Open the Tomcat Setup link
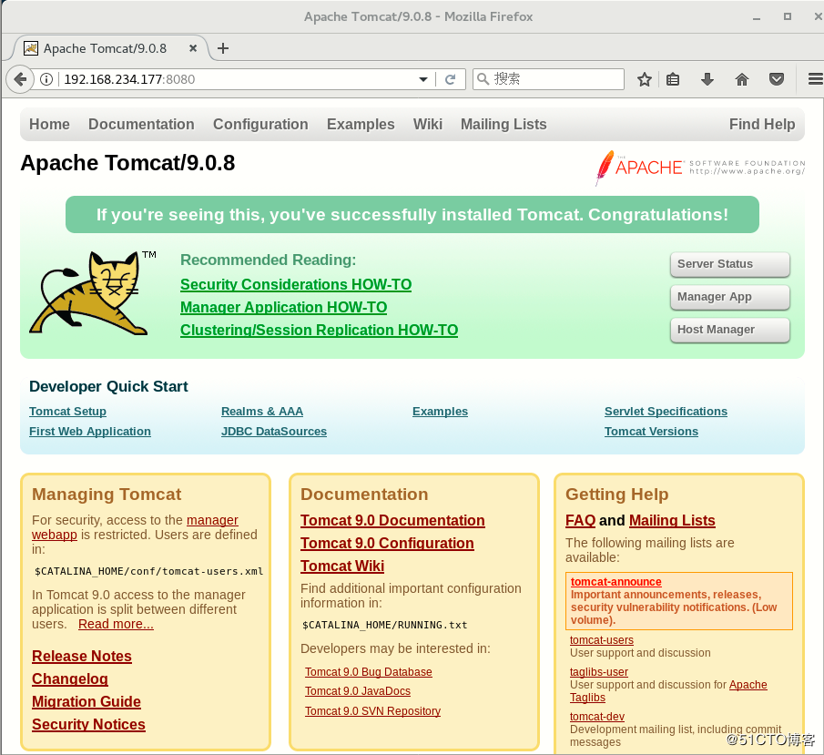 pos(67,411)
